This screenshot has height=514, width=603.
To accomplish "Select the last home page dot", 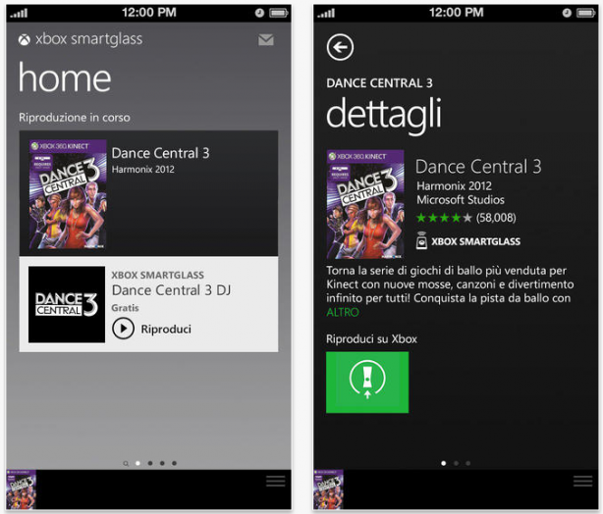I will (174, 463).
